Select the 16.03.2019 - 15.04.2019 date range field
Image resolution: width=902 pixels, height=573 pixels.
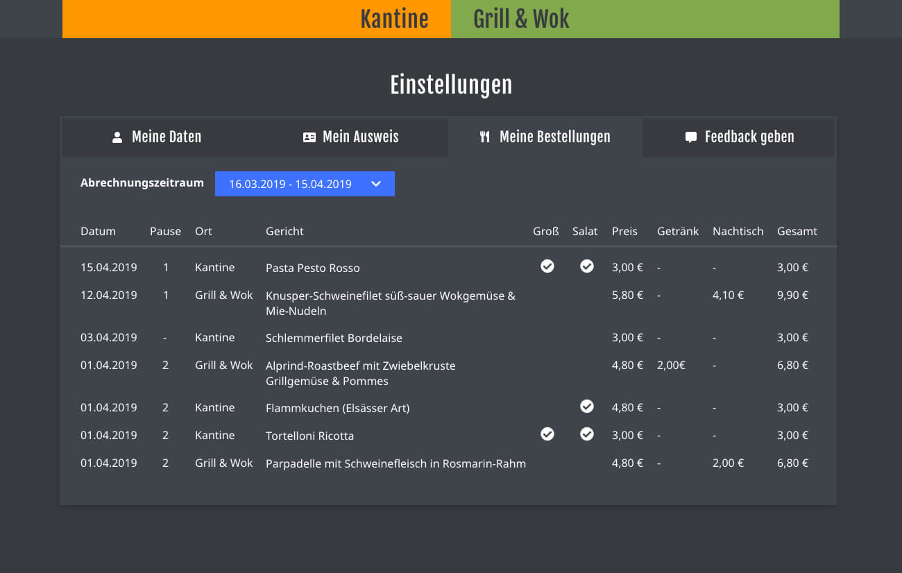pos(289,184)
